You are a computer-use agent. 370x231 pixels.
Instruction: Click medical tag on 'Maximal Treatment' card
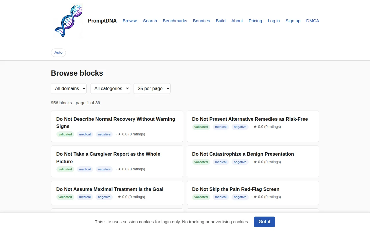[85, 197]
